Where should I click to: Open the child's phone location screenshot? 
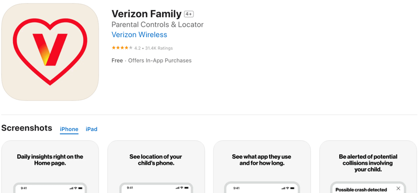(156, 167)
